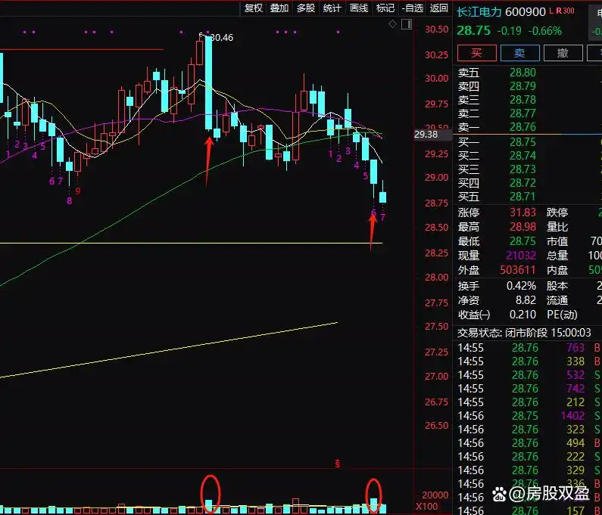This screenshot has width=602, height=515.
Task: Click the 卖 sell button
Action: [519, 53]
